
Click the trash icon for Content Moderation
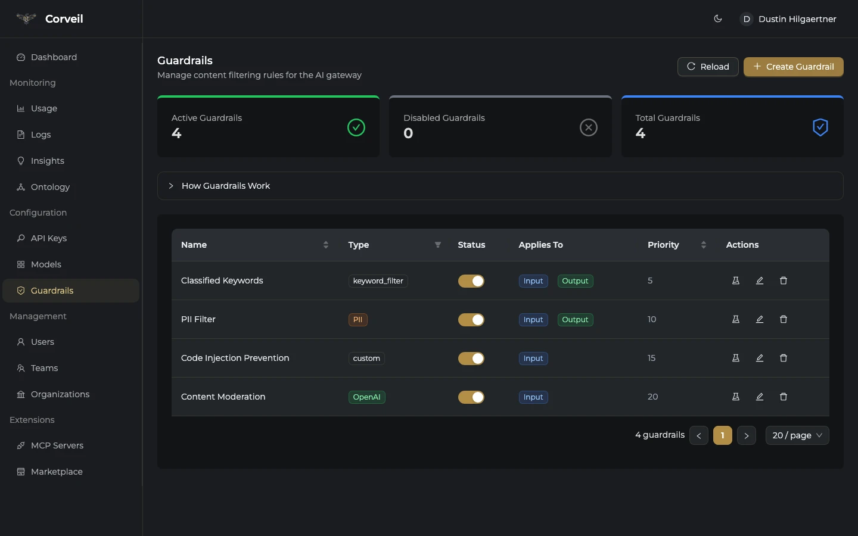coord(783,397)
